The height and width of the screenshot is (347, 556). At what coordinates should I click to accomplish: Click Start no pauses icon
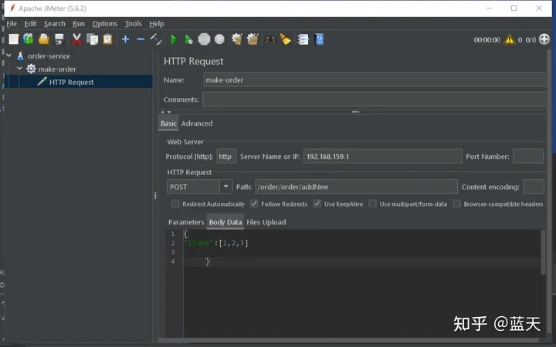188,39
